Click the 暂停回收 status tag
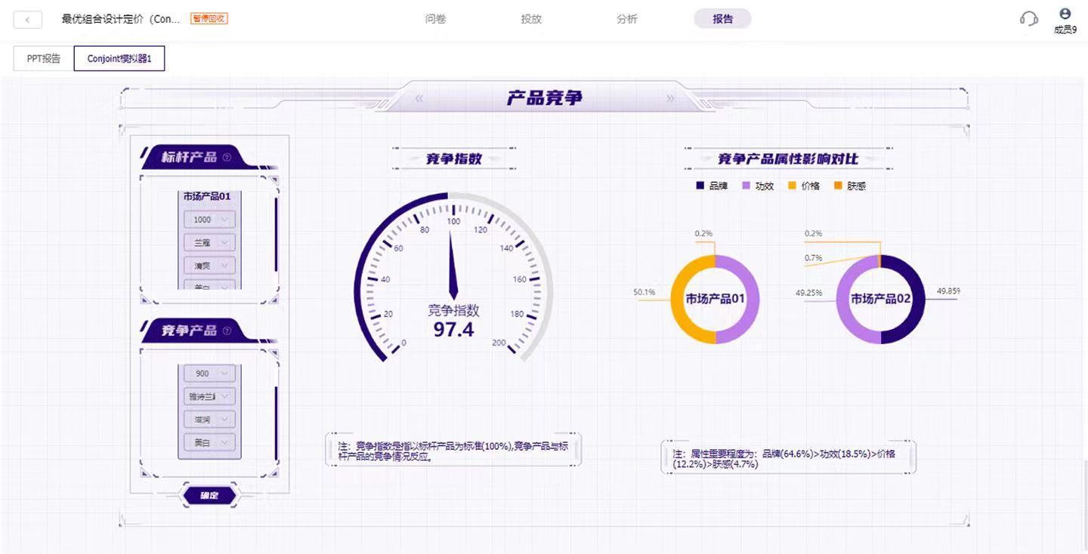Screen dimensions: 1088x554 point(209,18)
